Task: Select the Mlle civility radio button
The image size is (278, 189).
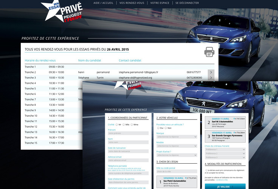Action: click(x=124, y=124)
